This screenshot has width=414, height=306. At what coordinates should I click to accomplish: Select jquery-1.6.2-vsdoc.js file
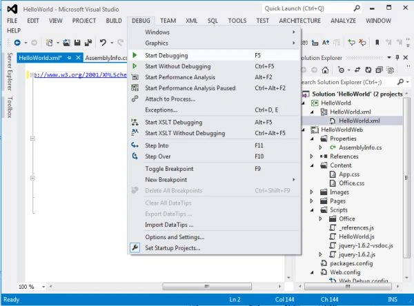(366, 245)
